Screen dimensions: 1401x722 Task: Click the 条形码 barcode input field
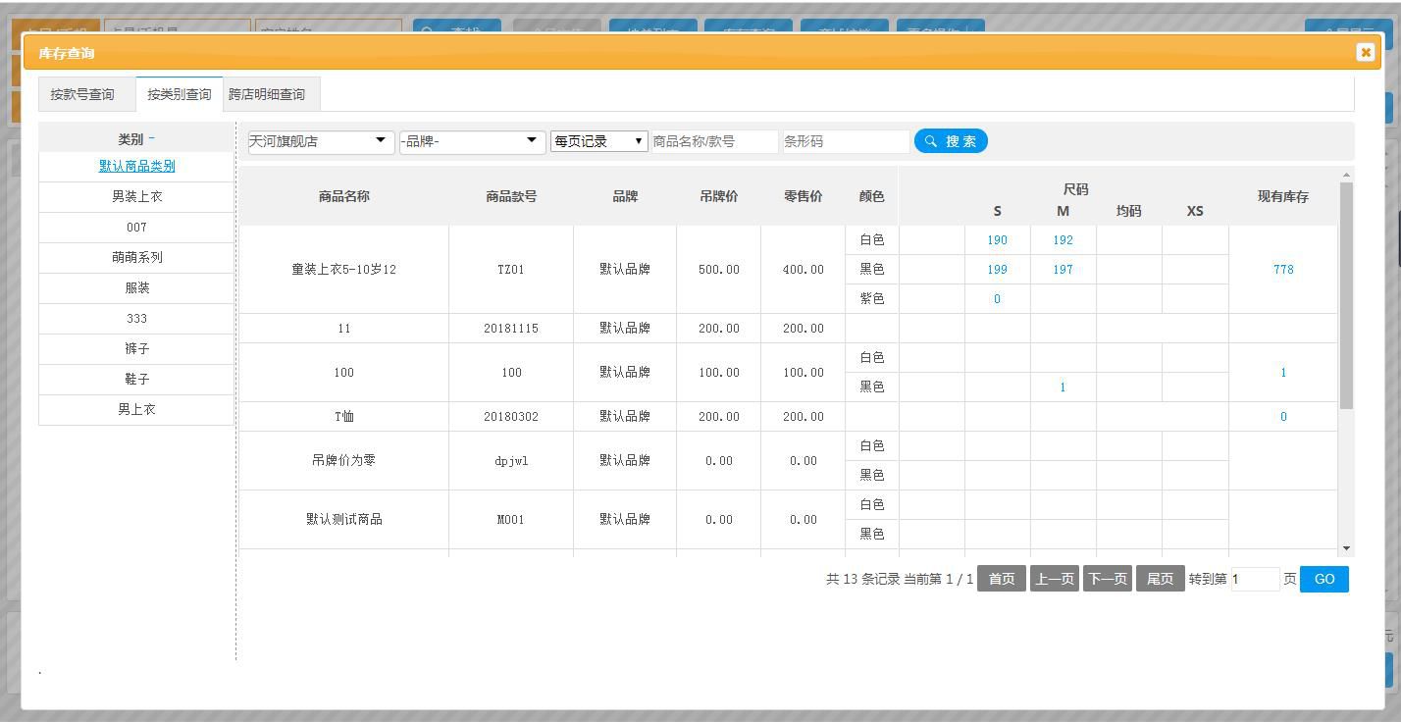[844, 141]
